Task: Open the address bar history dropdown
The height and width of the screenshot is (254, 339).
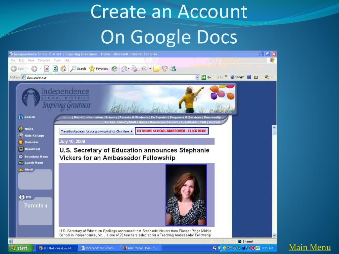Action: tap(197, 77)
